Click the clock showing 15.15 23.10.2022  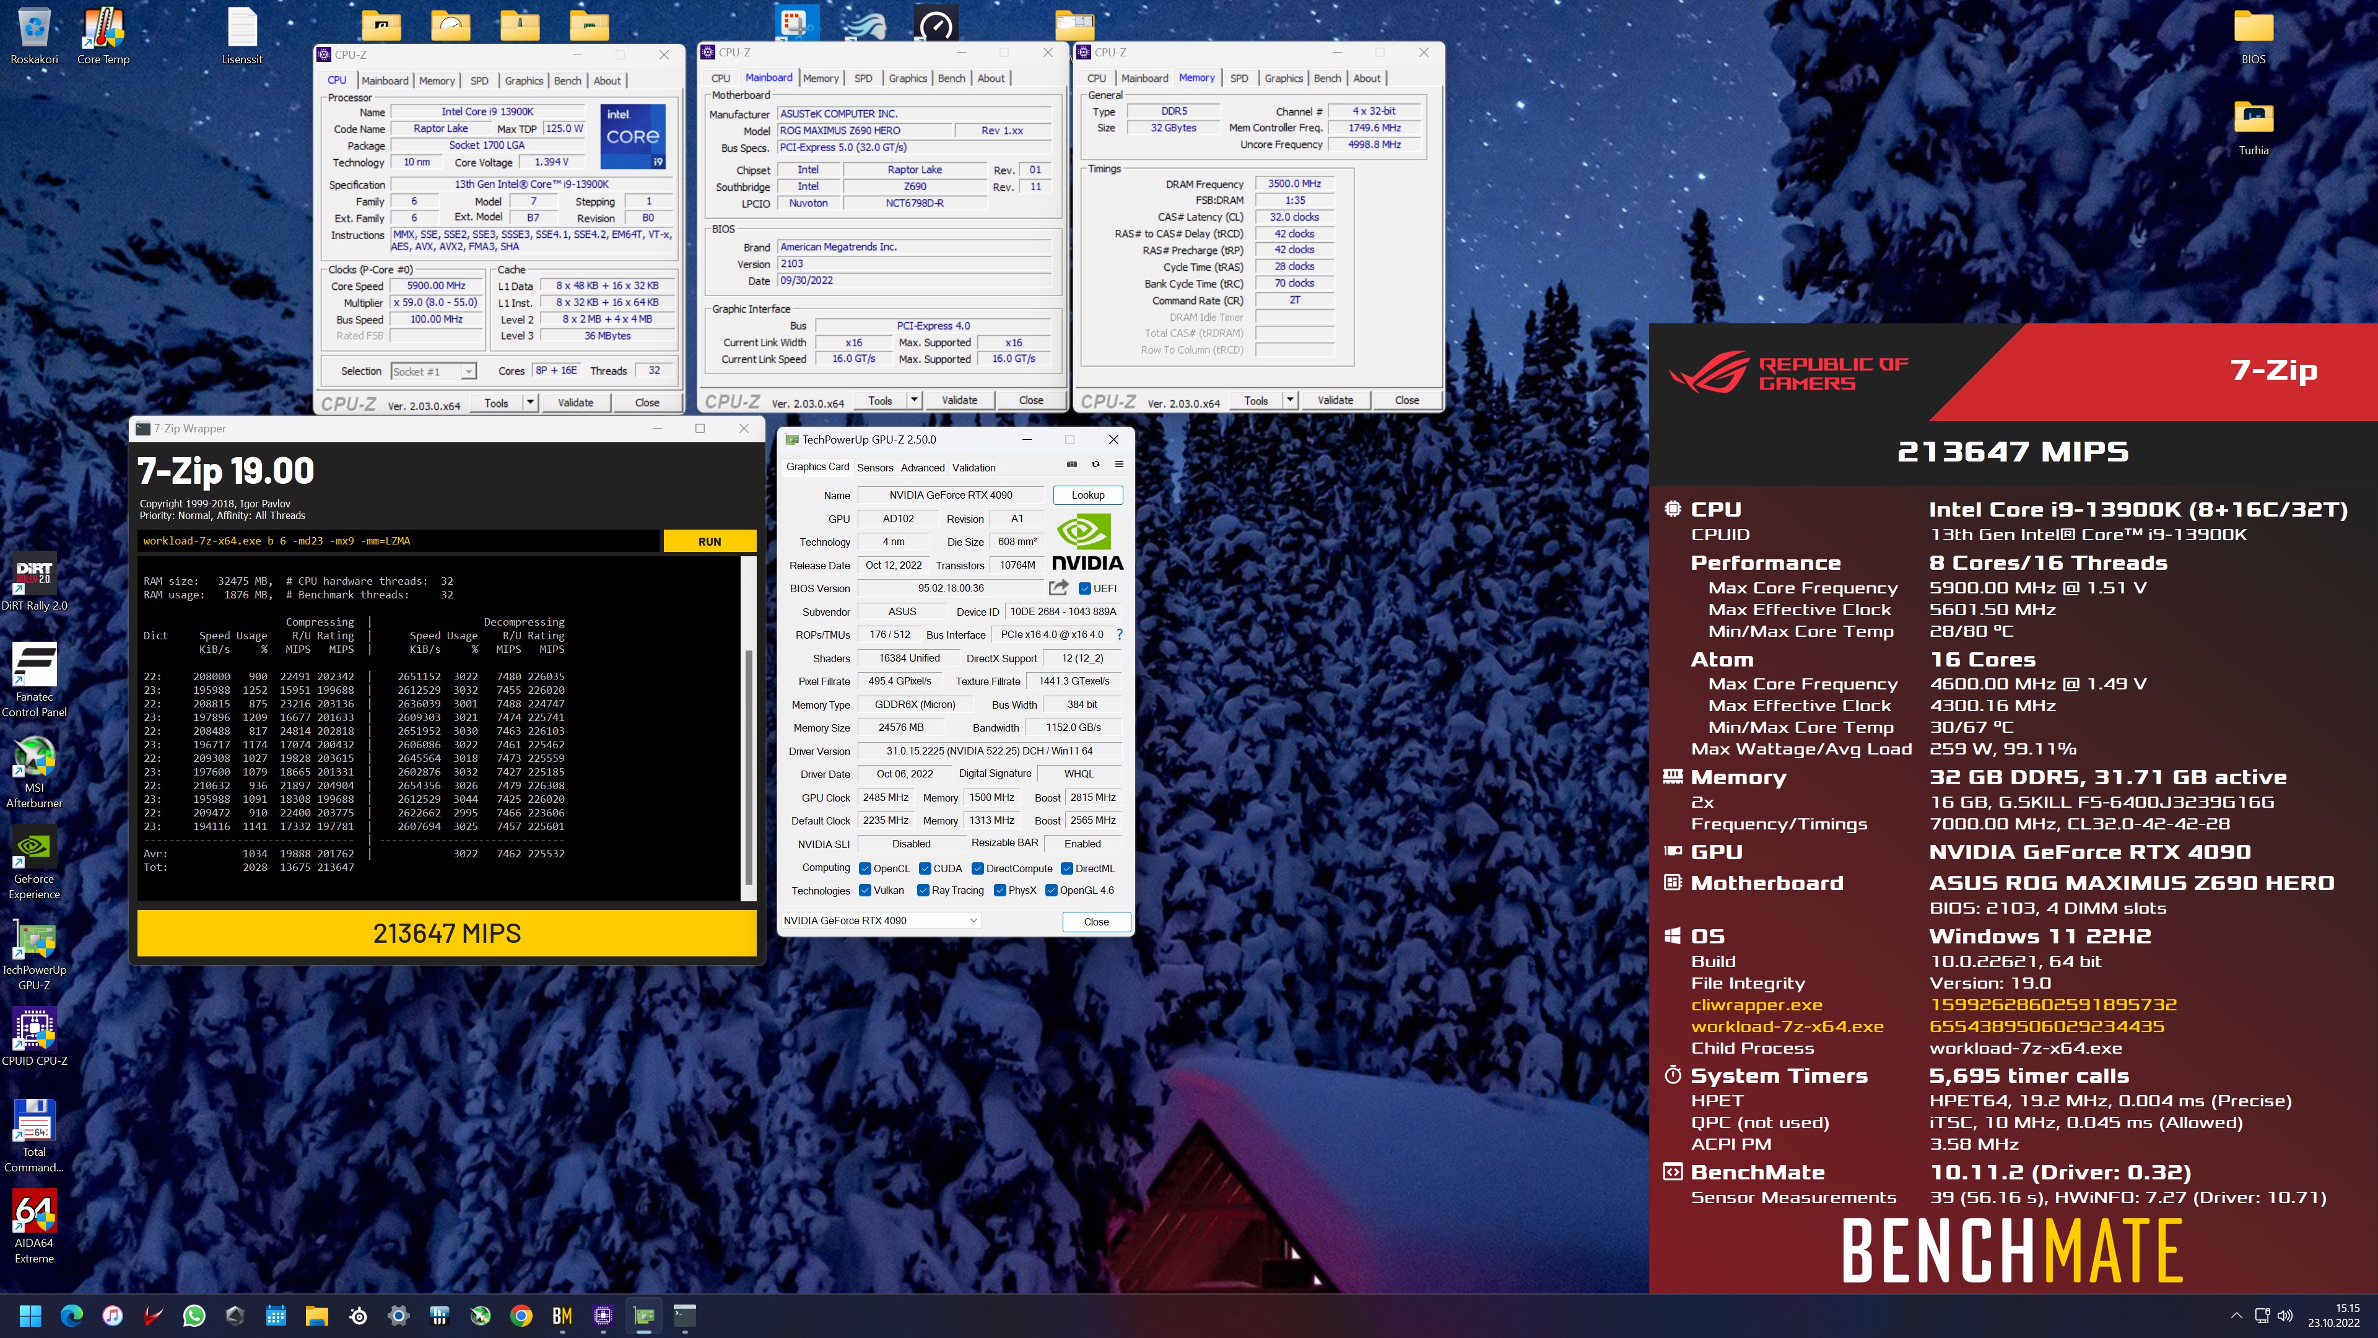click(2335, 1316)
